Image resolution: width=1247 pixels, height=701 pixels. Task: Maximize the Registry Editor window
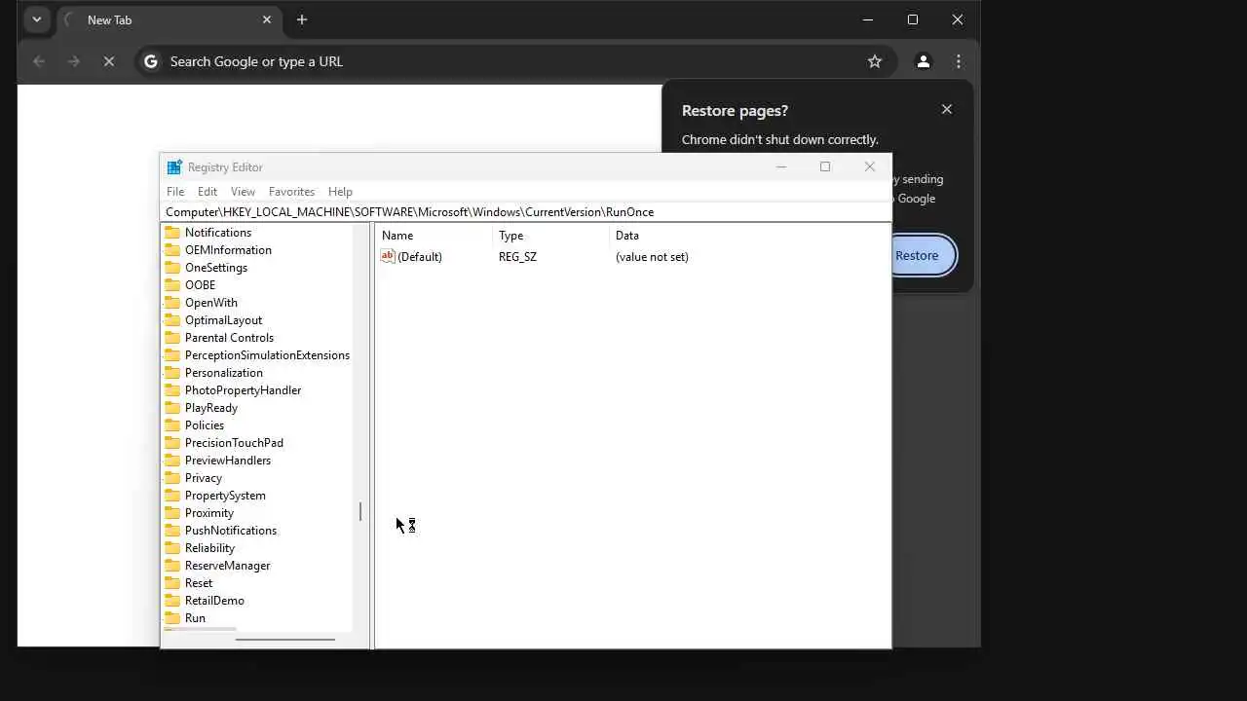click(x=825, y=166)
